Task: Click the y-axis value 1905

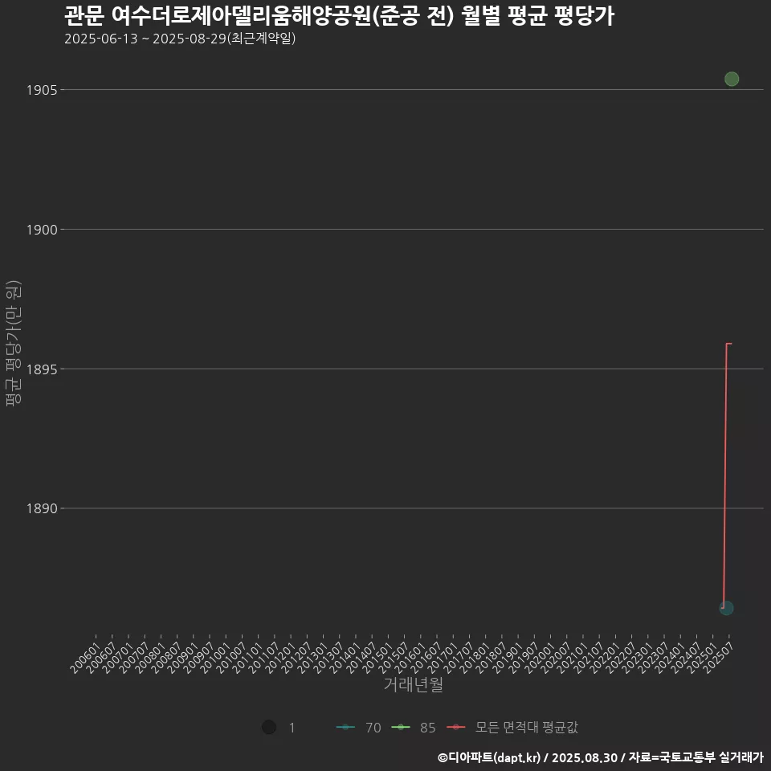Action: click(x=42, y=90)
